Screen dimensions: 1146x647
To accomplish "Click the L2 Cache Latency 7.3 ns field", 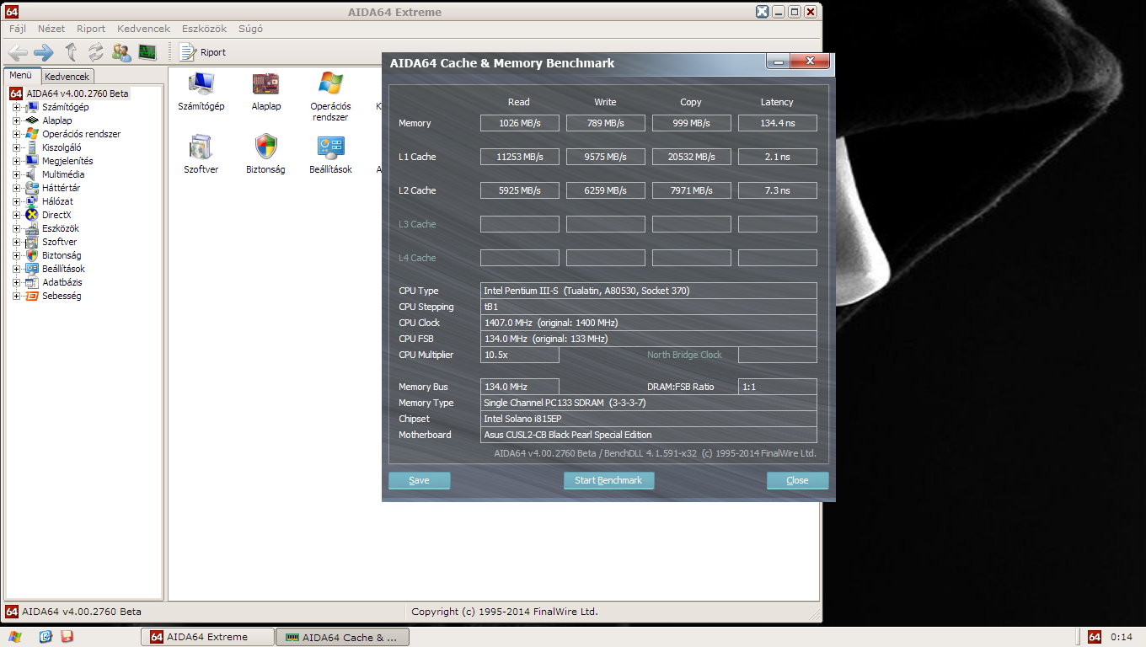I will click(777, 190).
